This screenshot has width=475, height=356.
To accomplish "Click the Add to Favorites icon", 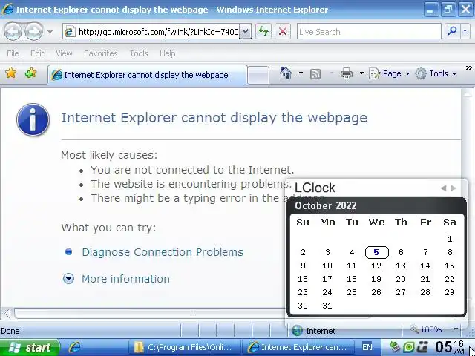I will (30, 73).
